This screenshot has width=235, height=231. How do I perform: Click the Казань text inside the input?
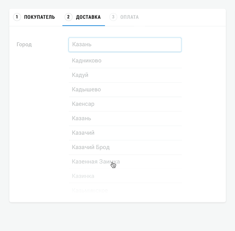(x=82, y=44)
